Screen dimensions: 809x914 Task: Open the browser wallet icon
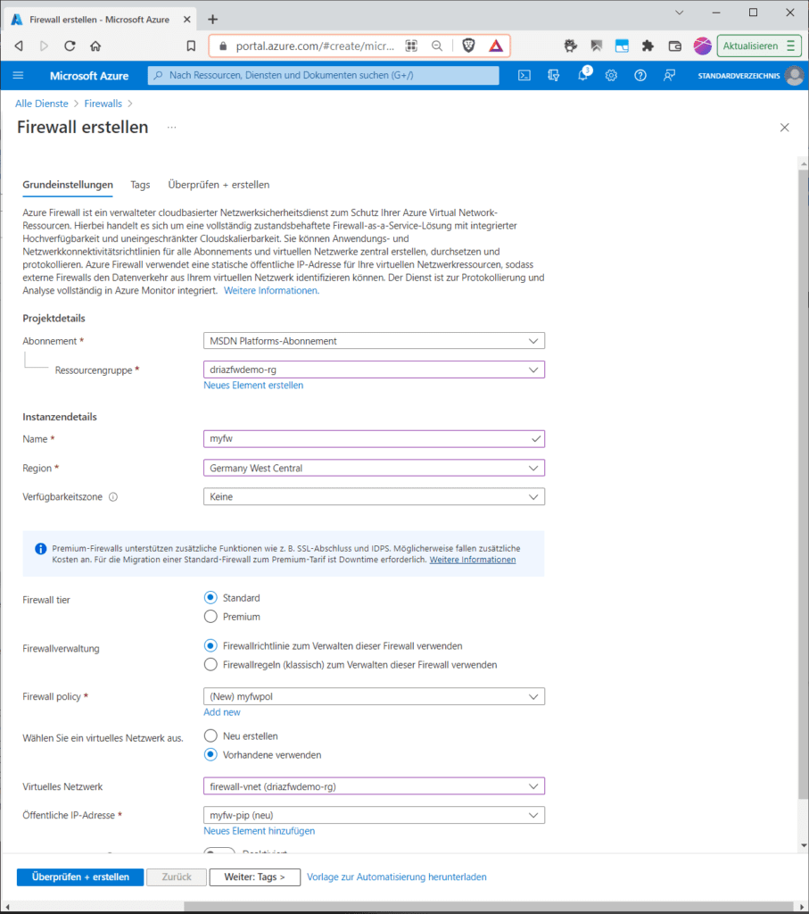pos(674,46)
